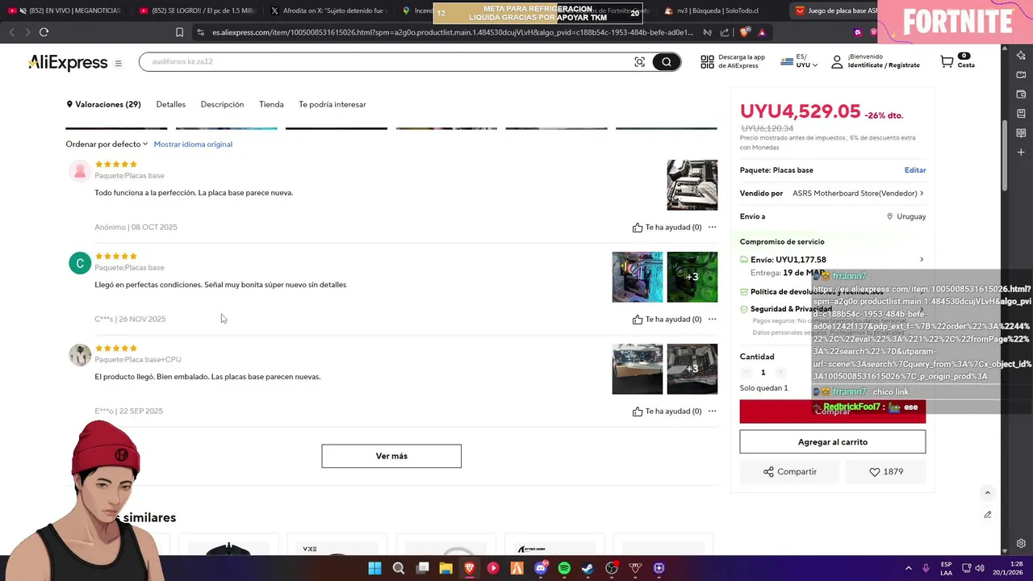Open Anónimo review motherboard photo thumbnail
Image resolution: width=1033 pixels, height=581 pixels.
tap(692, 185)
